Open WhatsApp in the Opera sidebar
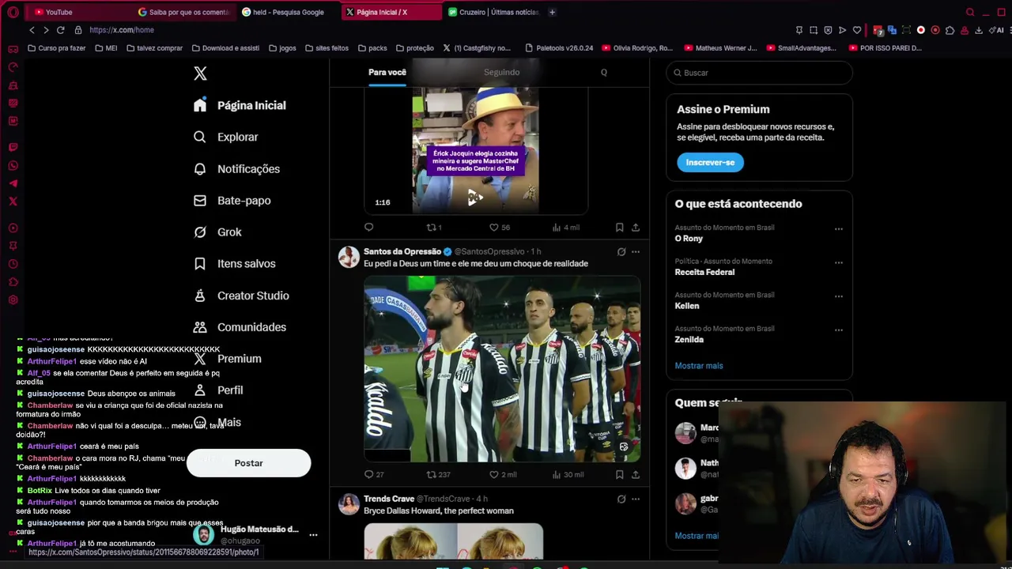 pos(13,165)
